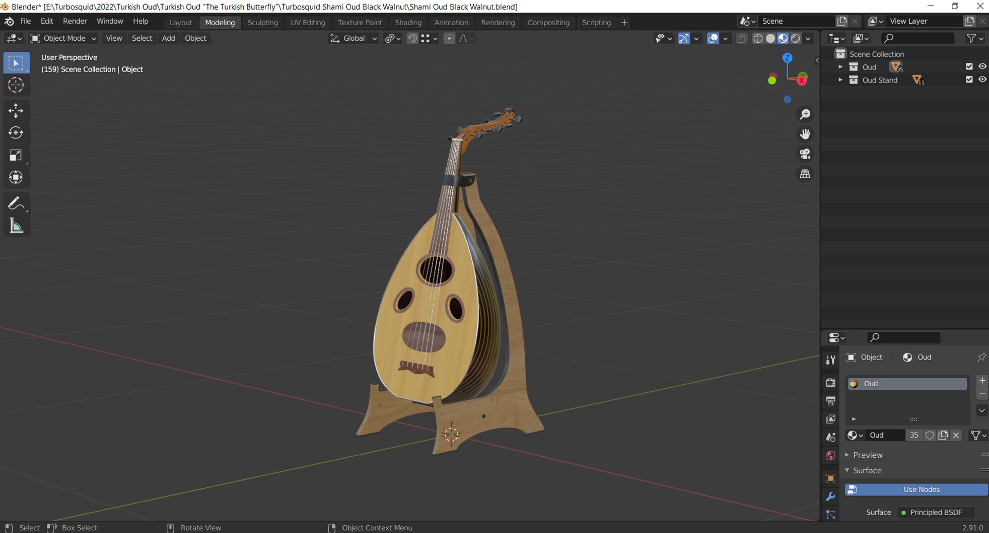
Task: Open the Object Mode dropdown
Action: [x=63, y=38]
